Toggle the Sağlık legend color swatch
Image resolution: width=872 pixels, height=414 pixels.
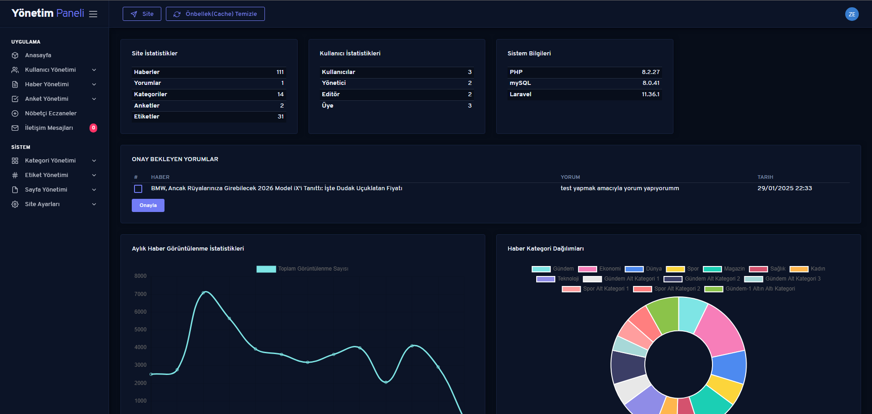tap(758, 269)
